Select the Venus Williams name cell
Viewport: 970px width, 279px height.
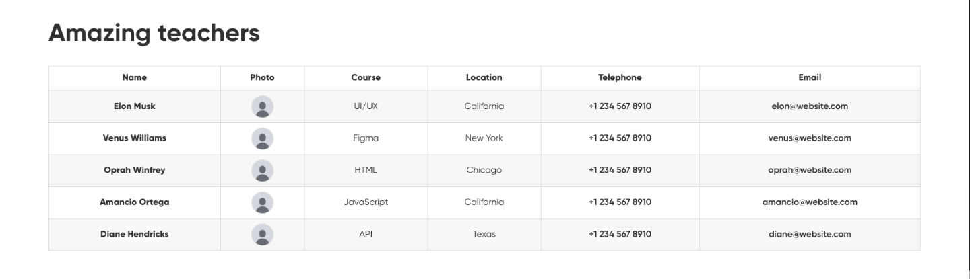(134, 138)
